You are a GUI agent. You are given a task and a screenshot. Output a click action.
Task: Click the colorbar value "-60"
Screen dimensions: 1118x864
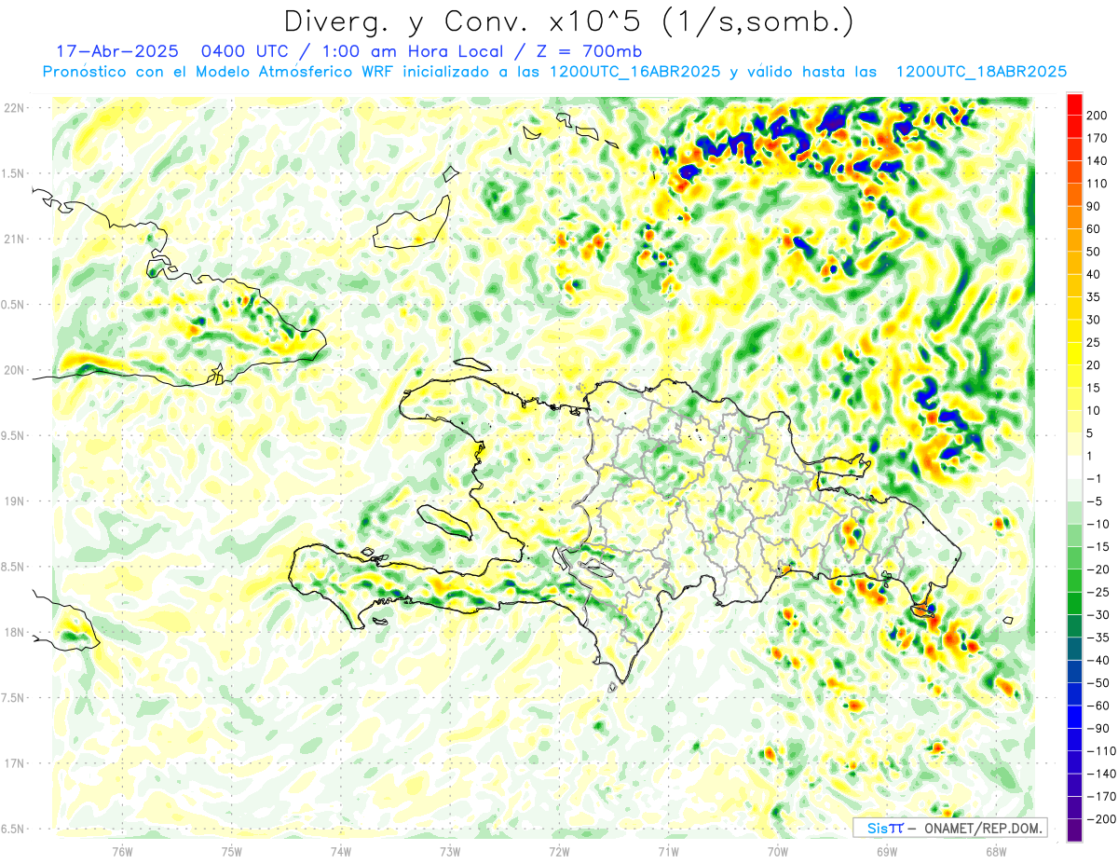point(1097,705)
